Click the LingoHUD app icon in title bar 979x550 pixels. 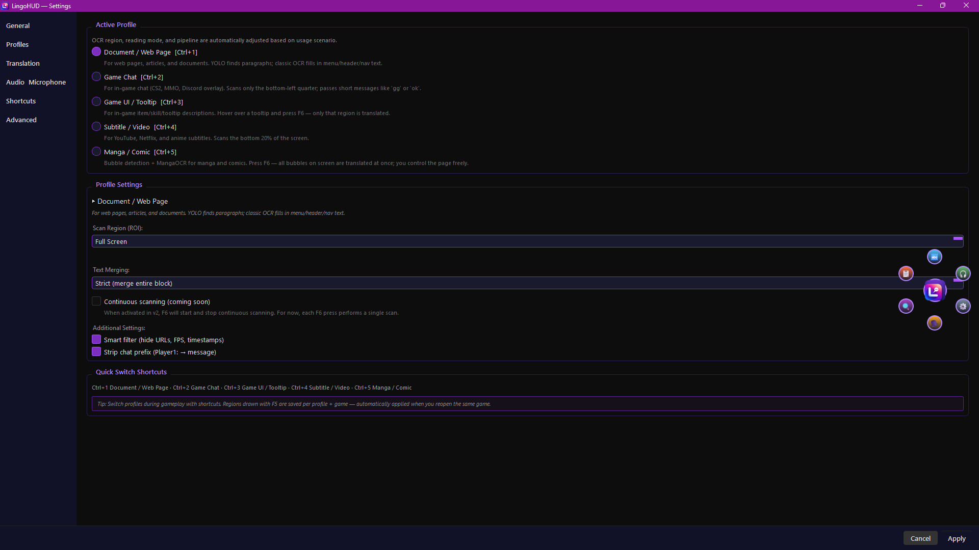click(x=5, y=6)
